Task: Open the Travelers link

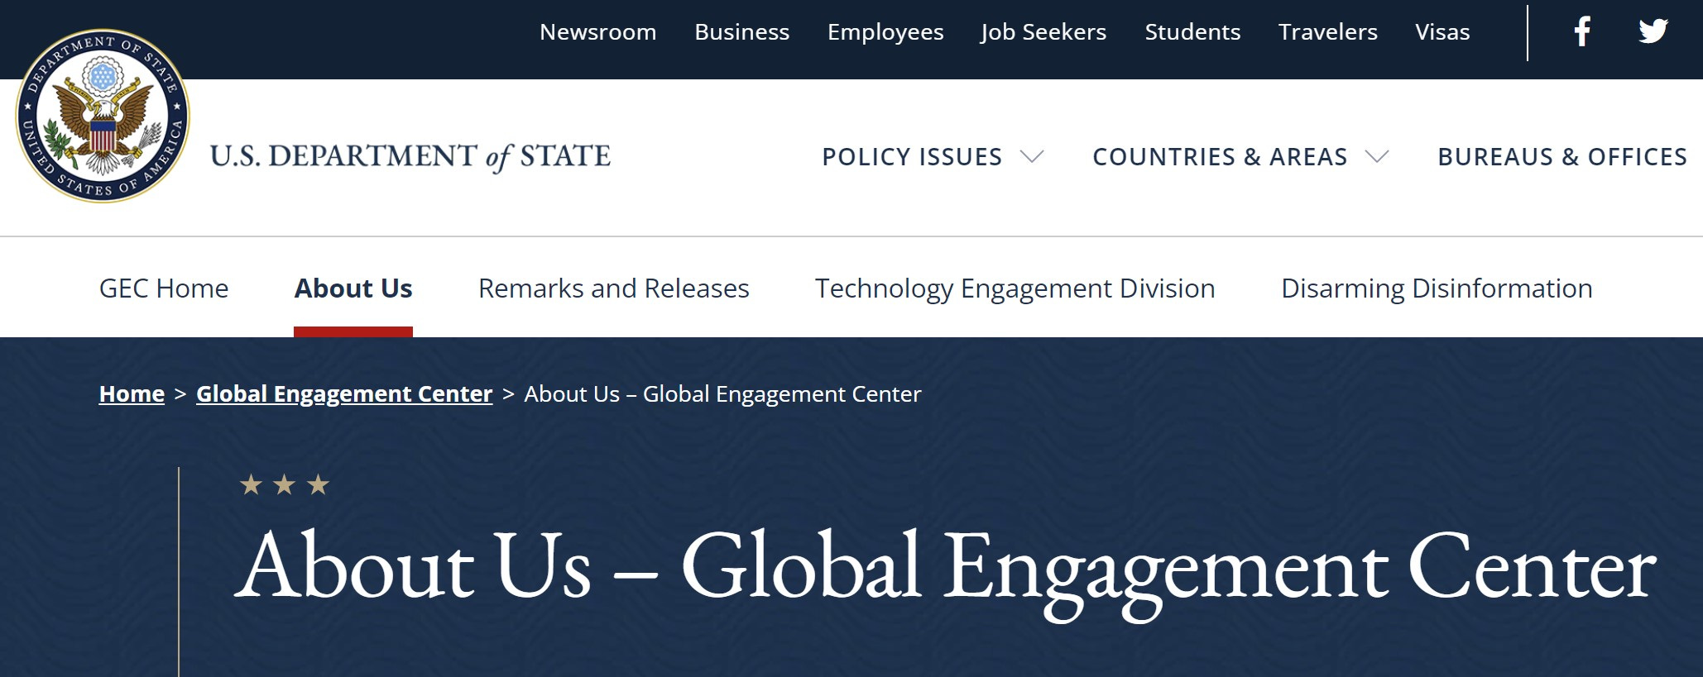Action: (1328, 31)
